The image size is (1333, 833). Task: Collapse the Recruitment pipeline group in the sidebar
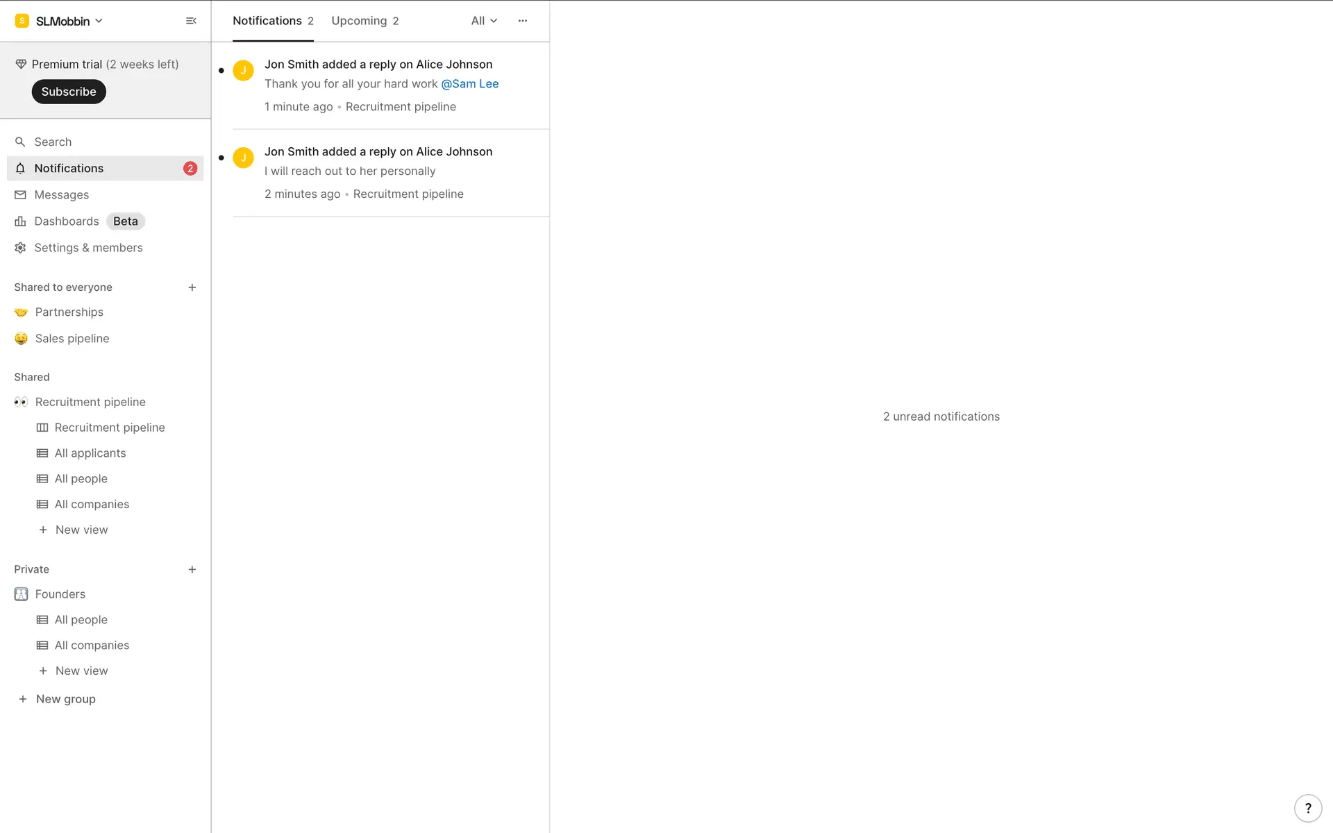[x=90, y=402]
